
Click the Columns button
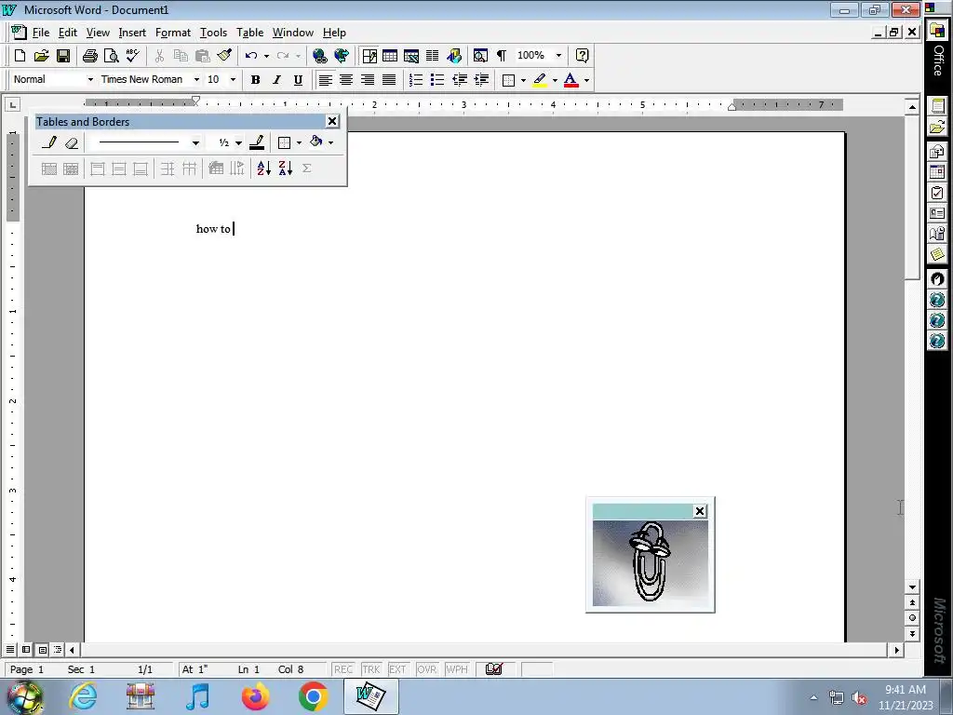pyautogui.click(x=432, y=56)
